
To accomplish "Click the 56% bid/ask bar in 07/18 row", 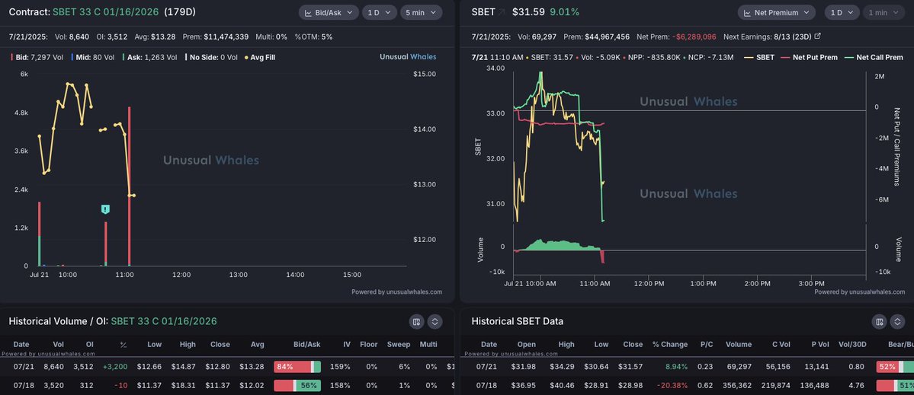I will [297, 385].
